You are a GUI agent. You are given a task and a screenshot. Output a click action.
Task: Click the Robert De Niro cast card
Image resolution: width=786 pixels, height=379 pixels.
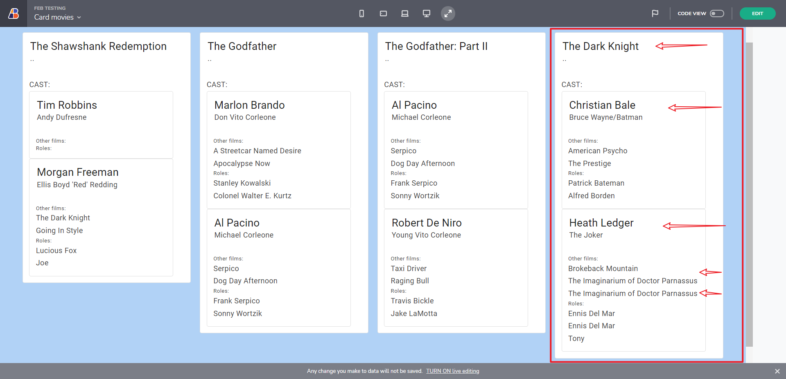pos(456,268)
